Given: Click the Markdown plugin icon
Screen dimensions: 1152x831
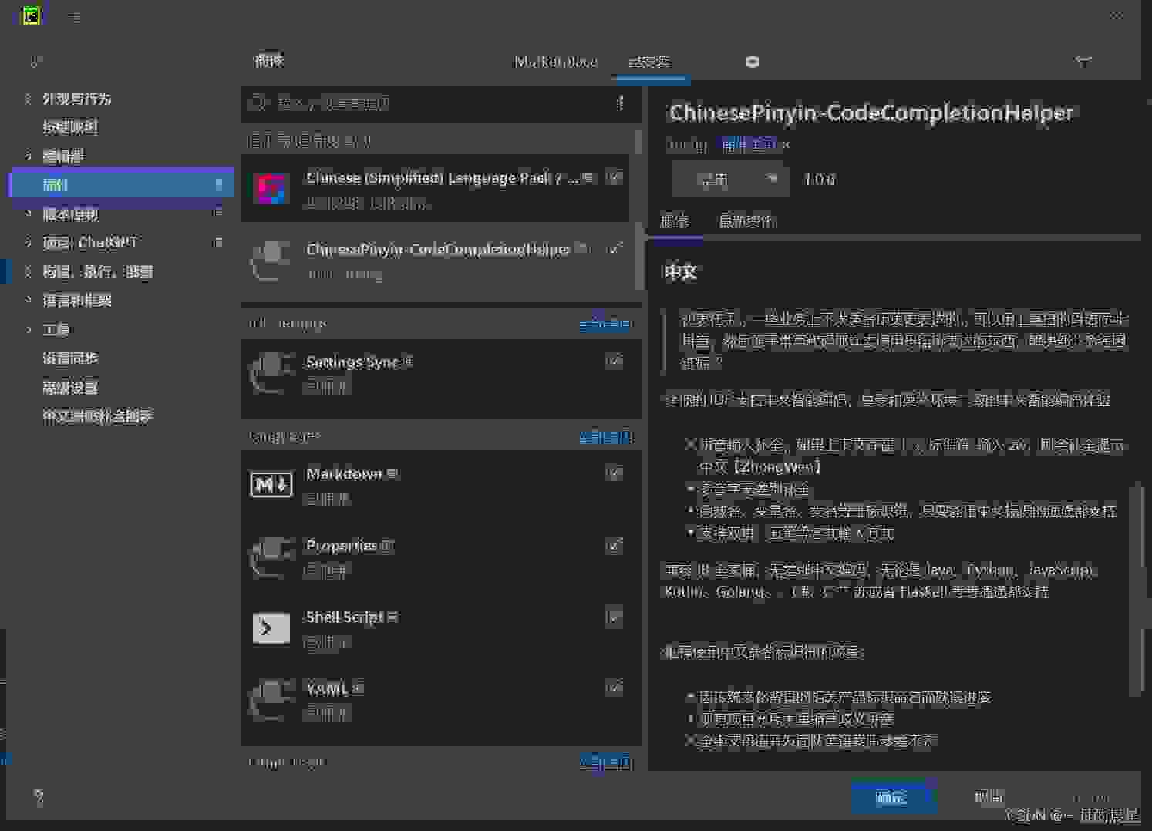Looking at the screenshot, I should coord(271,485).
